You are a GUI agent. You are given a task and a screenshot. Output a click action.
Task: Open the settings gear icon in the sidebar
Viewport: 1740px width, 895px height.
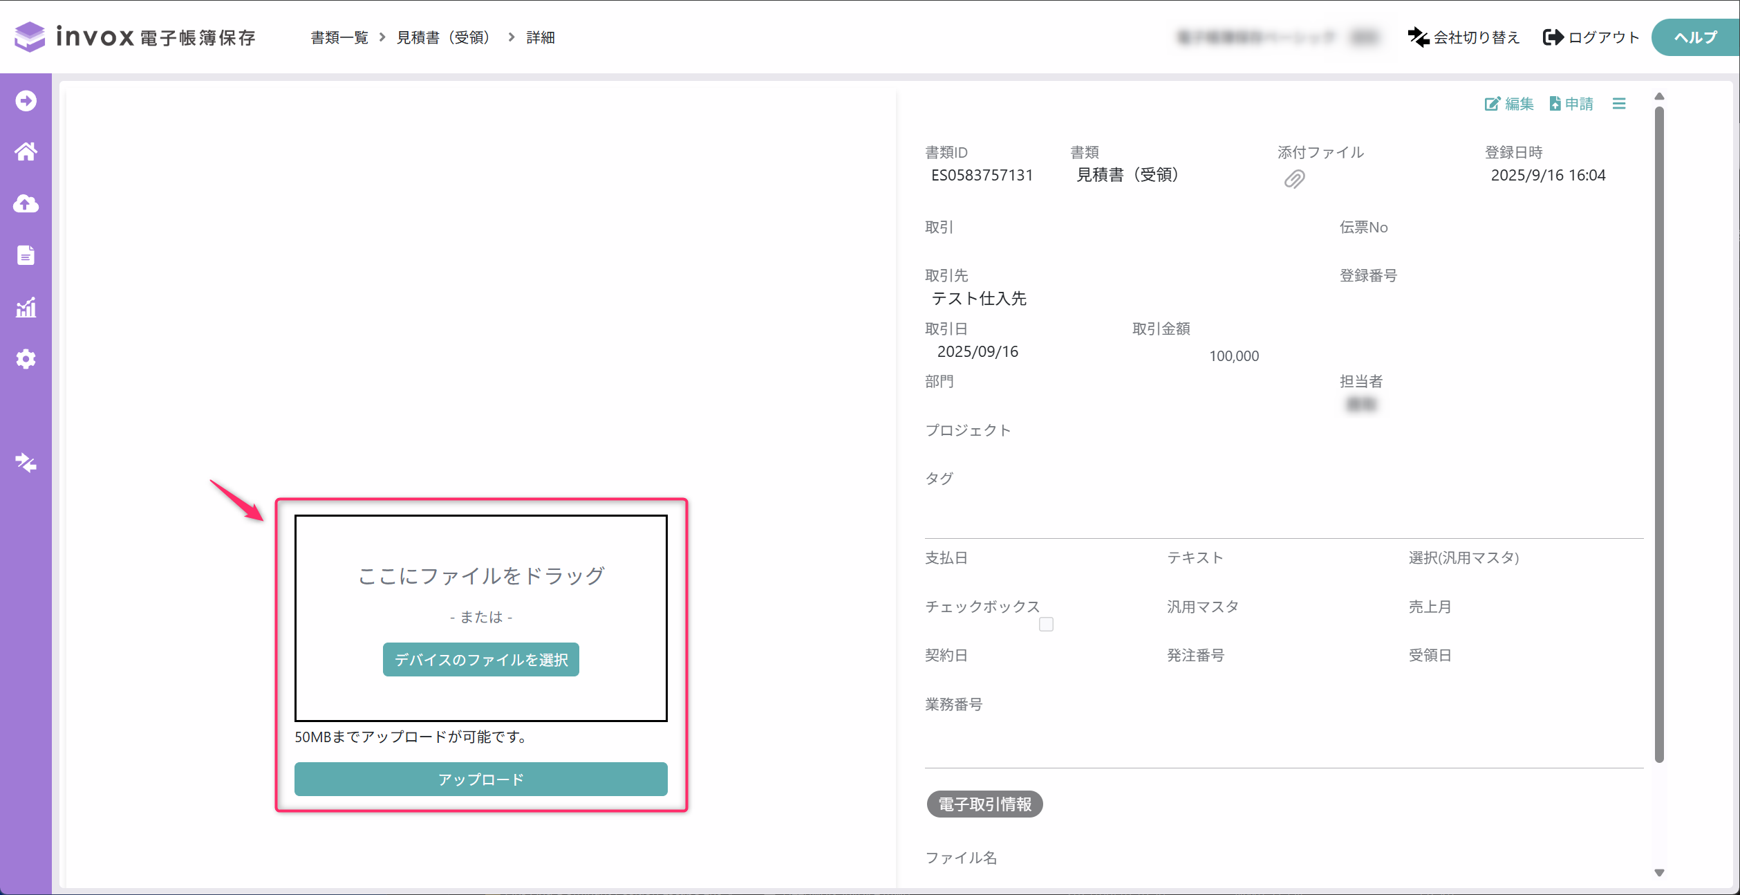coord(26,359)
